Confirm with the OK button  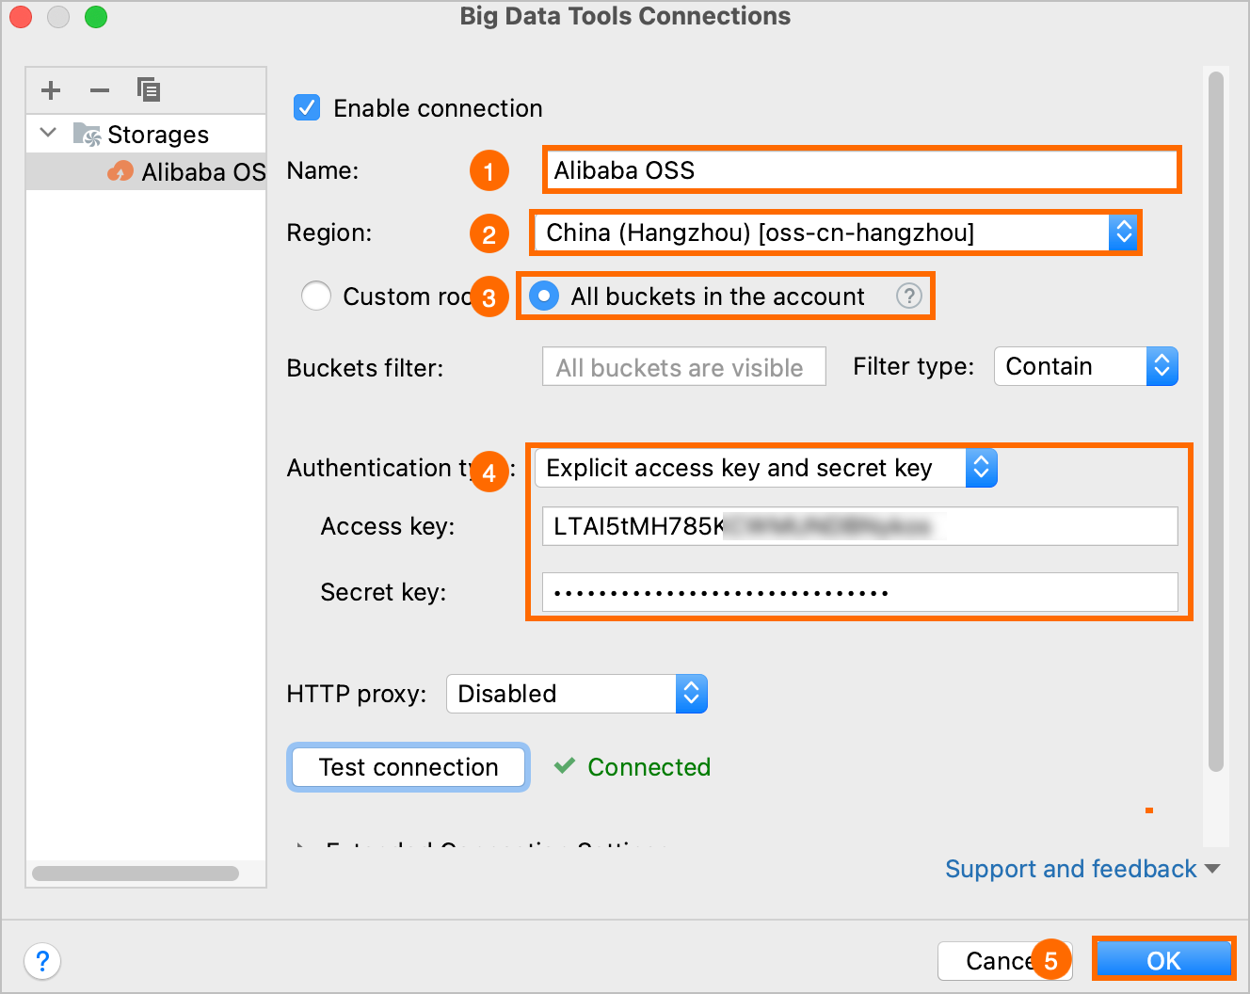pyautogui.click(x=1163, y=960)
